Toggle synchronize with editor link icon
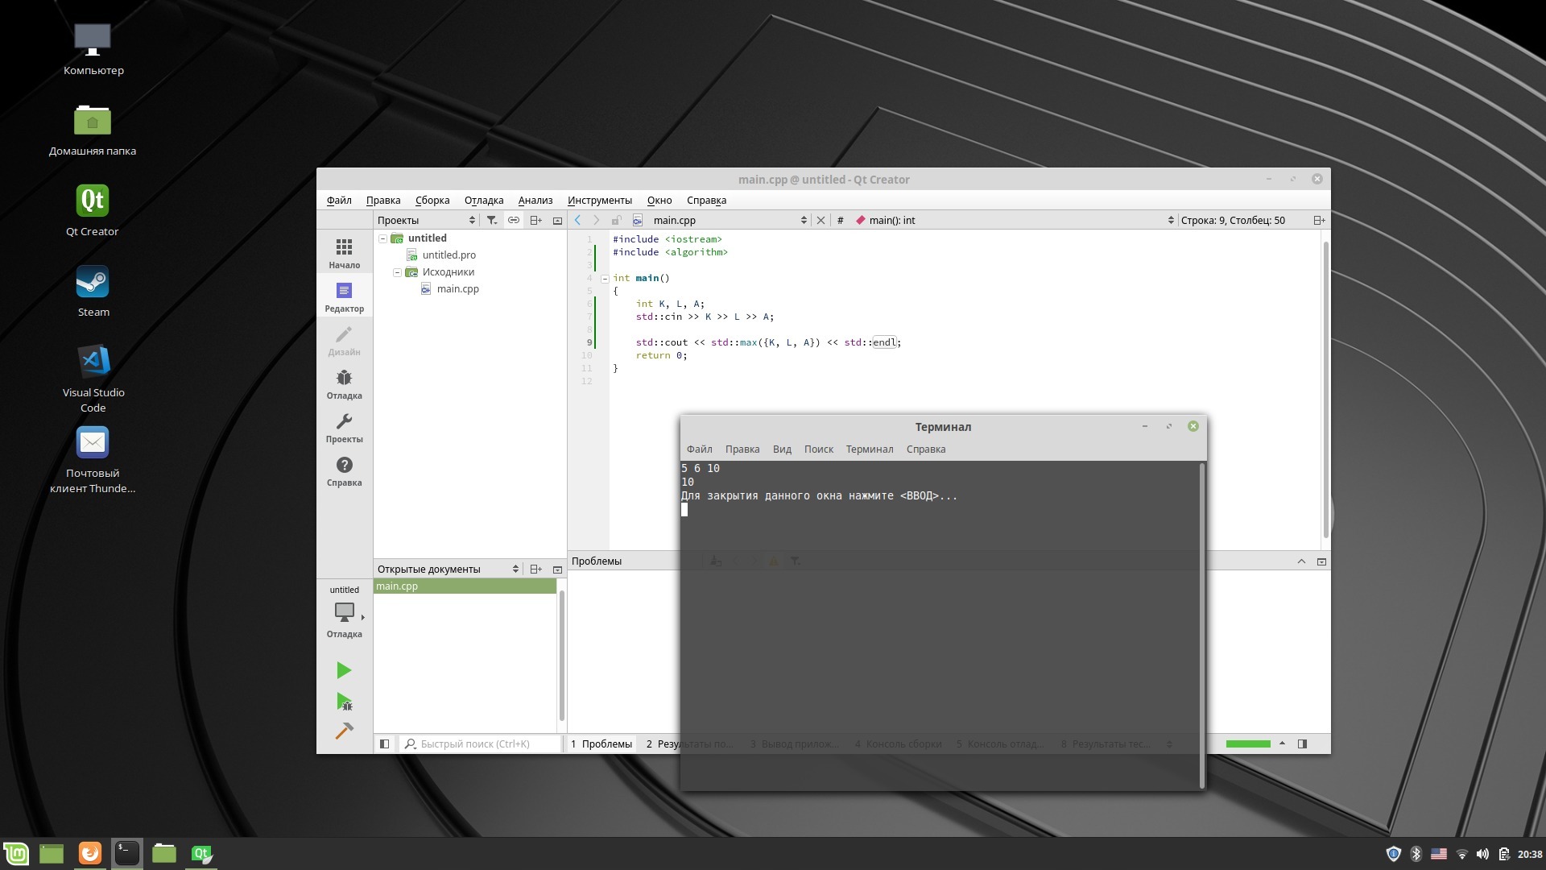 click(x=513, y=220)
